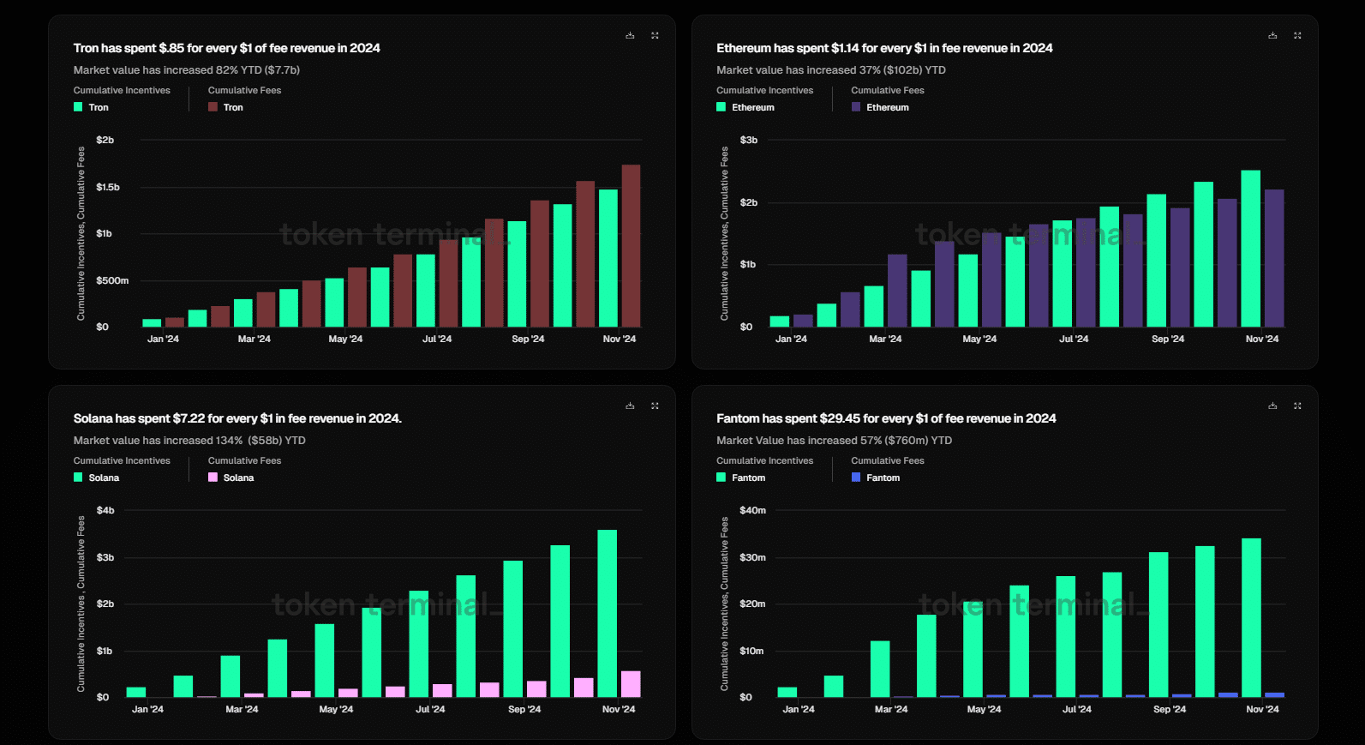1365x745 pixels.
Task: Click Mar '24 label on Fantom chart
Action: tap(891, 709)
